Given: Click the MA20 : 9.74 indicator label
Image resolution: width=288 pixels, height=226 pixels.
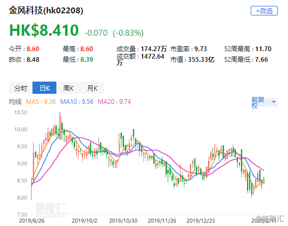Looking at the screenshot, I should coord(114,101).
